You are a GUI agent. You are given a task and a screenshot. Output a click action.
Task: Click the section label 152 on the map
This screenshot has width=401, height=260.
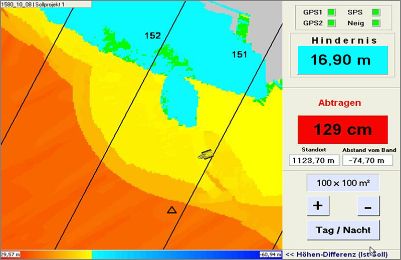152,36
